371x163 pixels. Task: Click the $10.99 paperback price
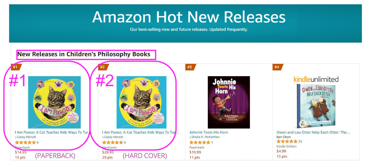pyautogui.click(x=195, y=152)
